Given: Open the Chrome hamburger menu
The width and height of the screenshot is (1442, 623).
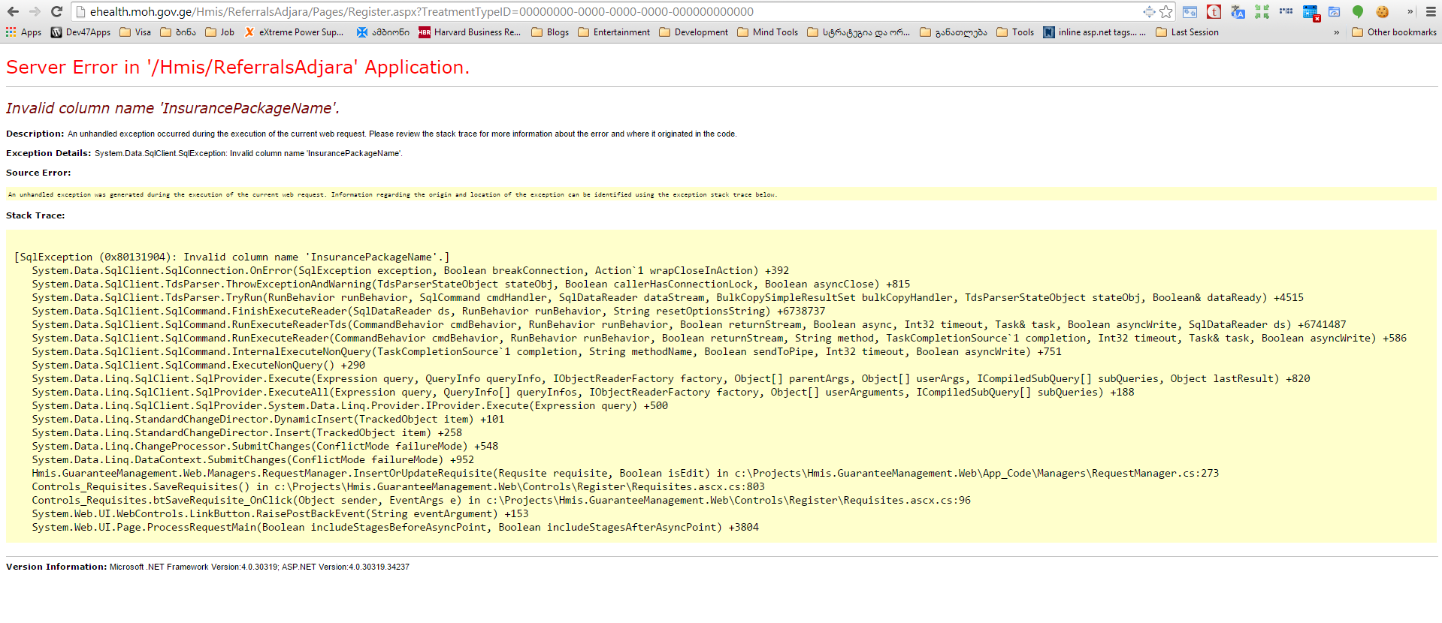Looking at the screenshot, I should pyautogui.click(x=1431, y=11).
